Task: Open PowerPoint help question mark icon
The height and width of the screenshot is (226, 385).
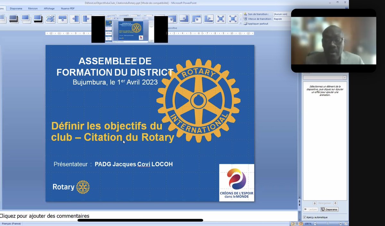Action: point(346,8)
